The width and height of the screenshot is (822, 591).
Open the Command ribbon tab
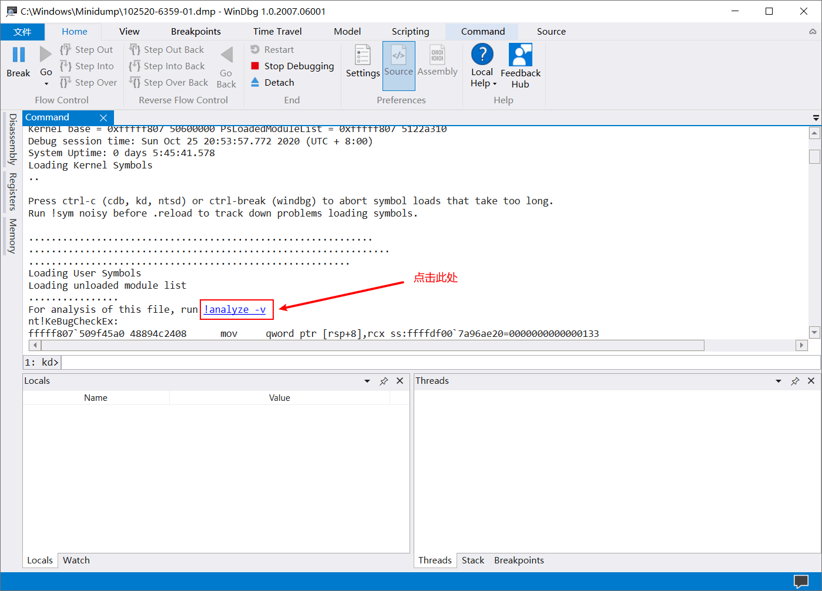[482, 32]
